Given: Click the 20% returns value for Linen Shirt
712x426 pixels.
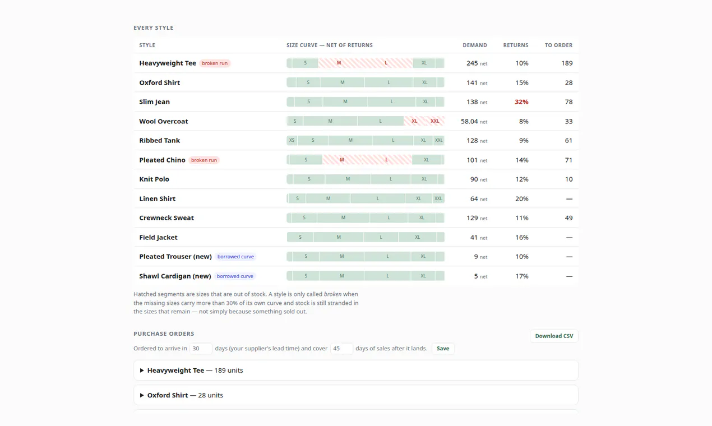Looking at the screenshot, I should [x=522, y=199].
